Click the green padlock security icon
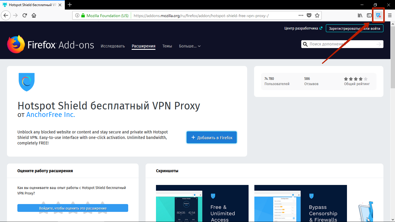 [x=83, y=16]
